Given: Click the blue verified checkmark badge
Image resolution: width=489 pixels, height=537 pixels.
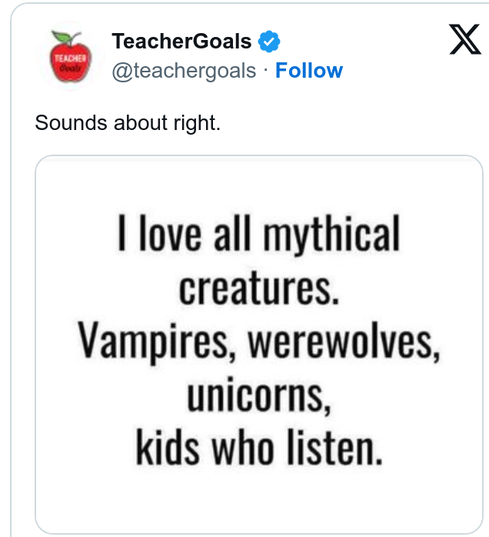Looking at the screenshot, I should 269,40.
